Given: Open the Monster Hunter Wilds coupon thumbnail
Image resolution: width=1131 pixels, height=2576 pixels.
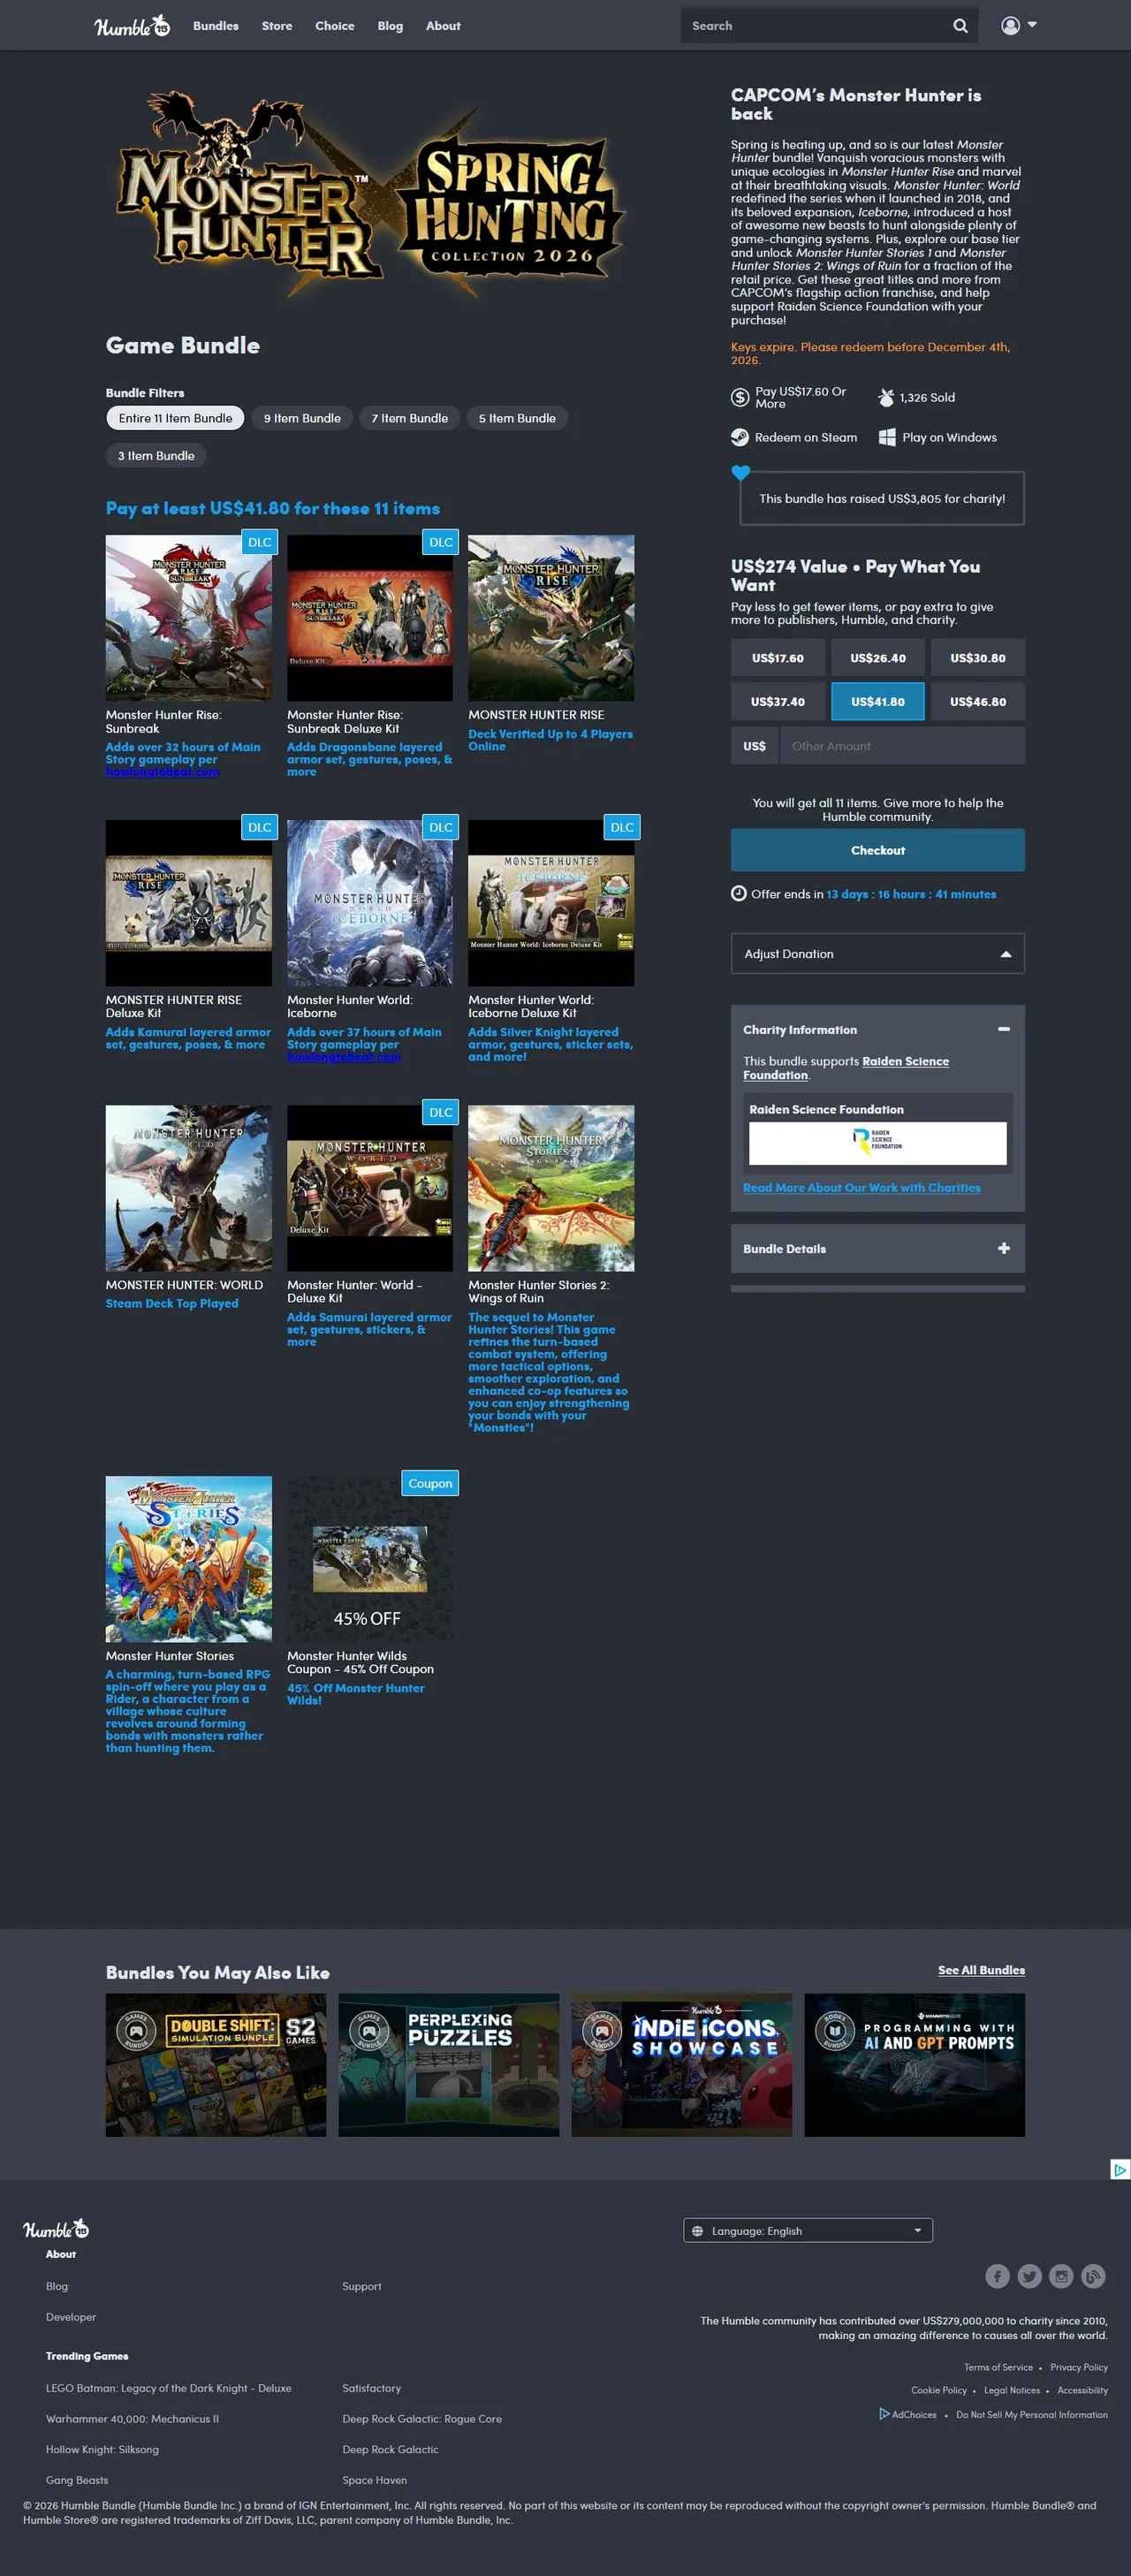Looking at the screenshot, I should [370, 1559].
